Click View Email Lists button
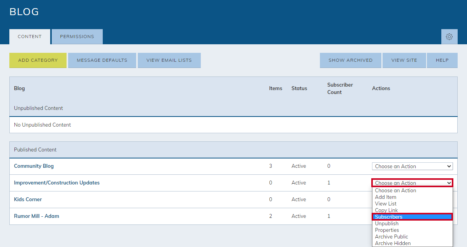This screenshot has height=247, width=467. [169, 60]
